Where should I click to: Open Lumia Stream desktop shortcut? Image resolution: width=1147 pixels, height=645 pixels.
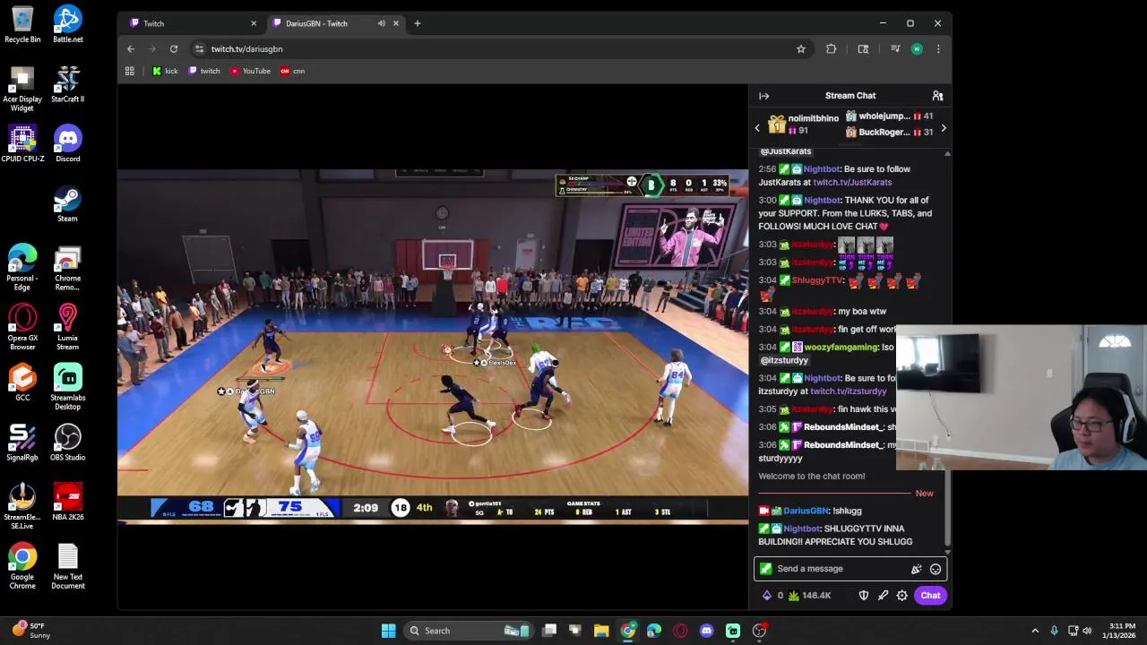pyautogui.click(x=68, y=327)
